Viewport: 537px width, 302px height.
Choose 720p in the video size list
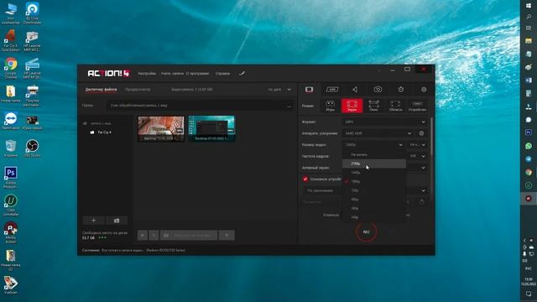(374, 190)
